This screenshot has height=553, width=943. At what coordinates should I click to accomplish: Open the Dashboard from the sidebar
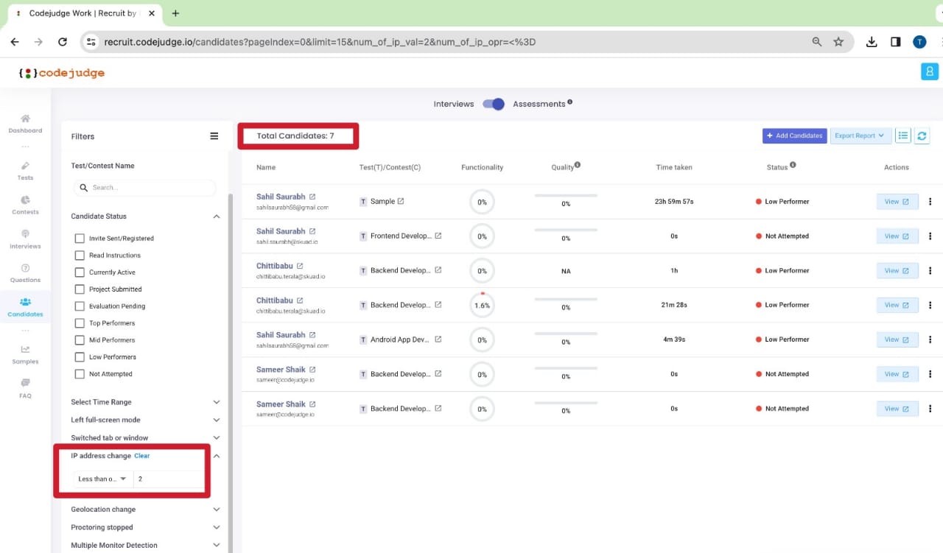[x=25, y=124]
